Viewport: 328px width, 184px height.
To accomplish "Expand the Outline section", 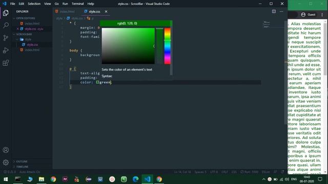I will (x=22, y=162).
